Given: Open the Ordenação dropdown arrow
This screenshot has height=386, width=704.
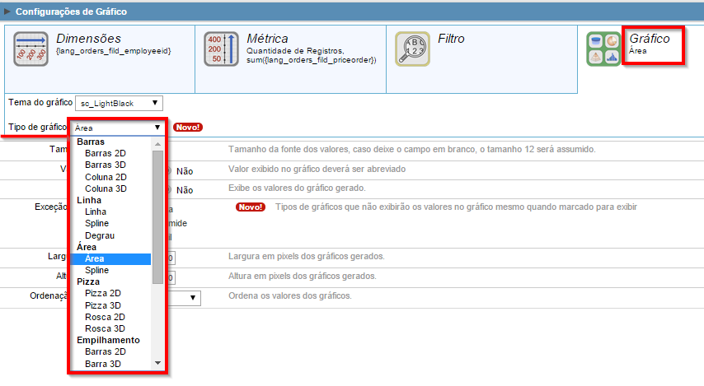Looking at the screenshot, I should [193, 298].
